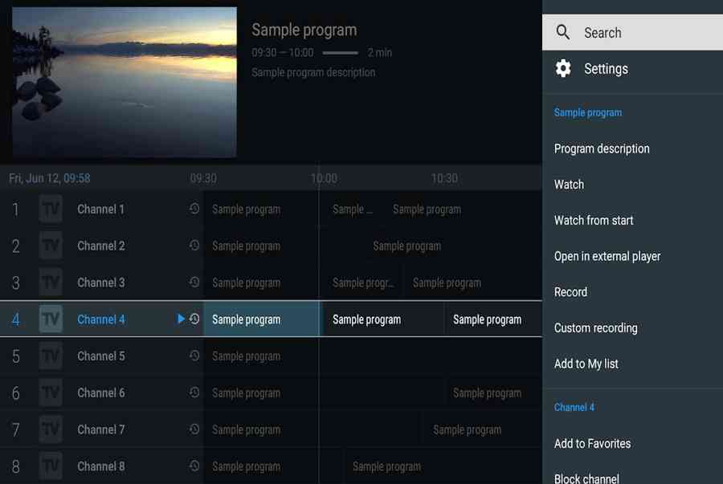The width and height of the screenshot is (723, 484).
Task: Select Block channel menu entry
Action: click(586, 478)
